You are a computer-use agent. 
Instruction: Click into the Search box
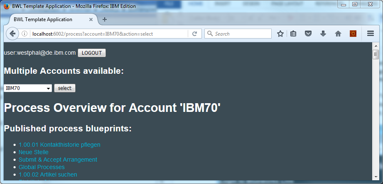pos(238,34)
